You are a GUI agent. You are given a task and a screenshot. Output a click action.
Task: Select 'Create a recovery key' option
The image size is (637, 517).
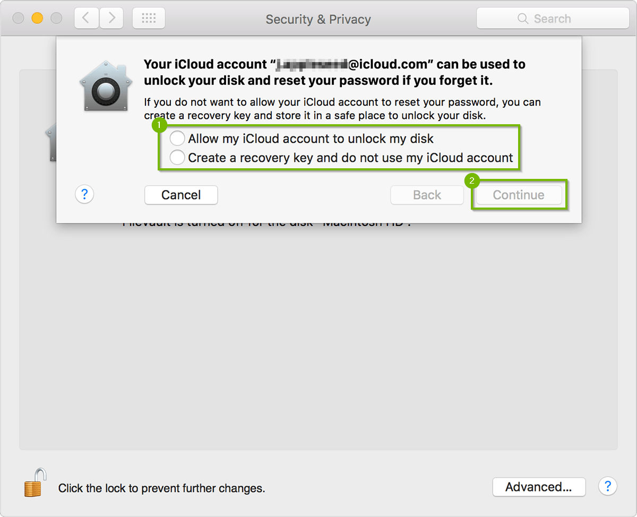coord(177,157)
